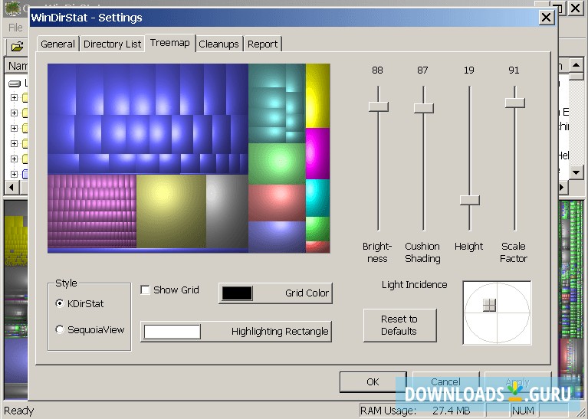The width and height of the screenshot is (588, 419).
Task: Open the Cleanups tab
Action: pos(219,44)
